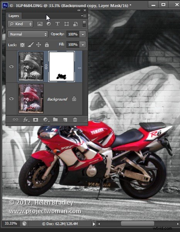Lock image pixels brush icon
Image resolution: width=180 pixels, height=232 pixels.
[x=31, y=45]
